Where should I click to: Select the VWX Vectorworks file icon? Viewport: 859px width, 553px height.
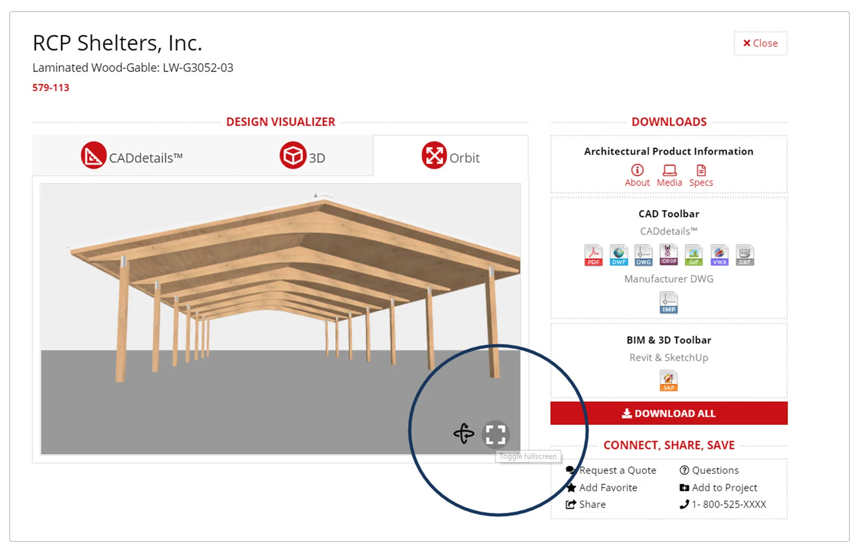719,255
